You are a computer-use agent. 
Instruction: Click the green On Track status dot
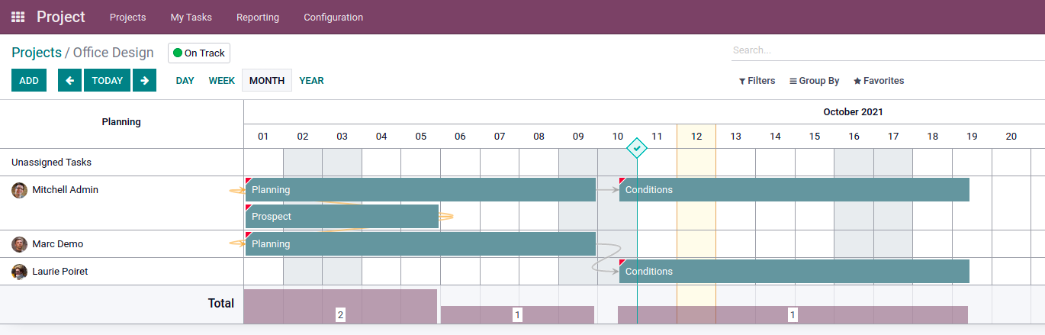tap(178, 53)
